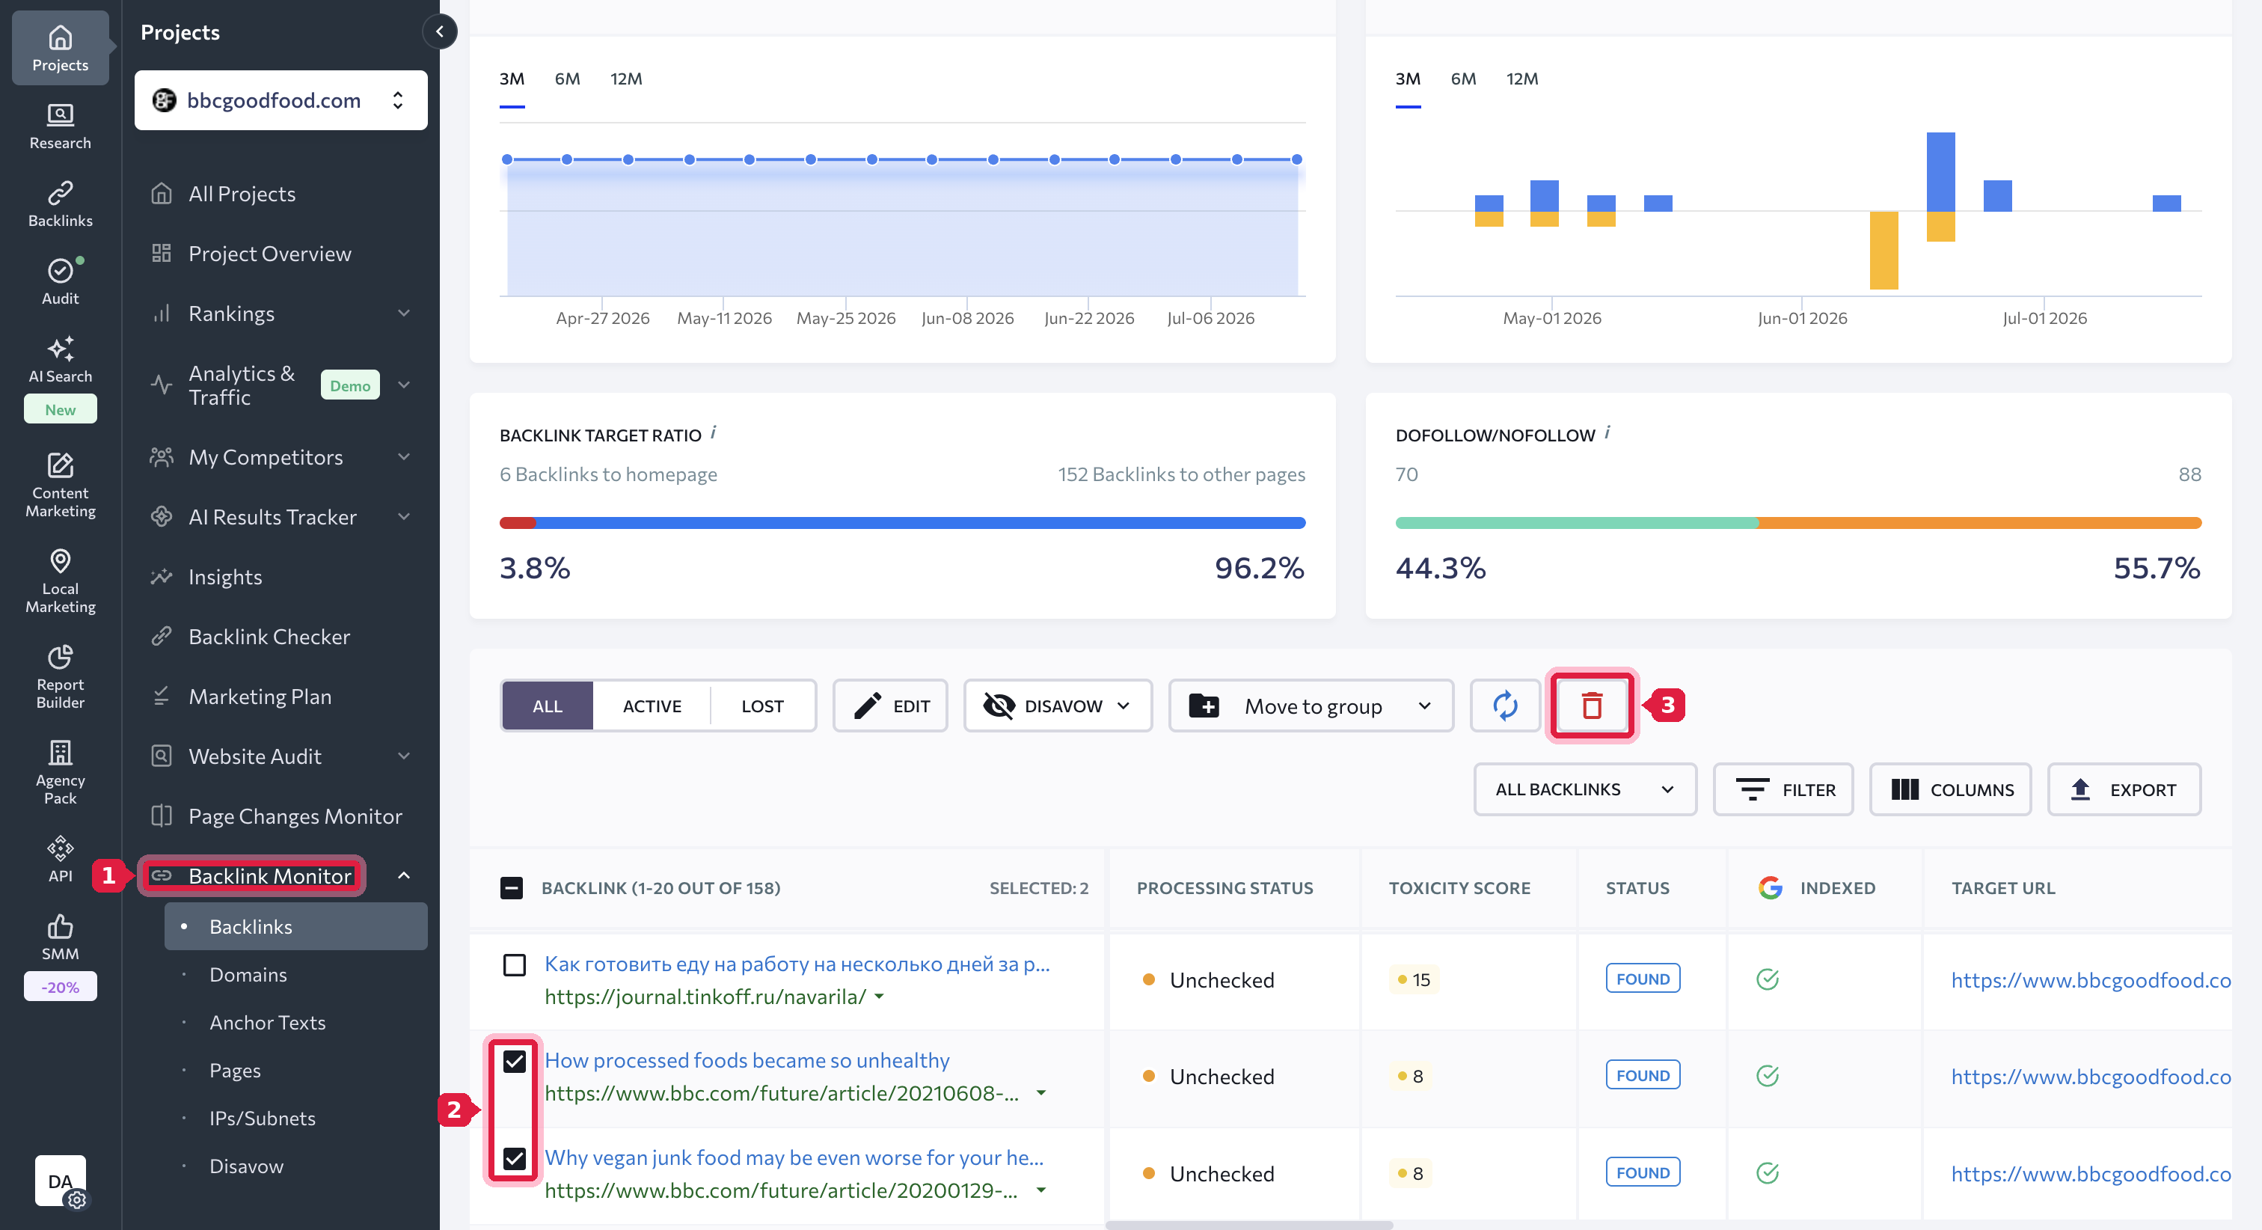Click the Google indexed column icon
The height and width of the screenshot is (1230, 2262).
[x=1769, y=887]
